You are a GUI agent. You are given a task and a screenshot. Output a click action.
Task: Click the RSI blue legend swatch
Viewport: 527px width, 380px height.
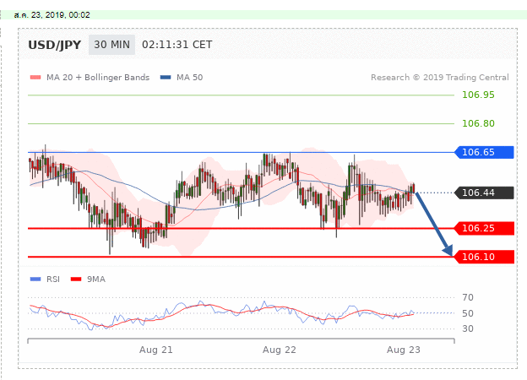tap(35, 280)
